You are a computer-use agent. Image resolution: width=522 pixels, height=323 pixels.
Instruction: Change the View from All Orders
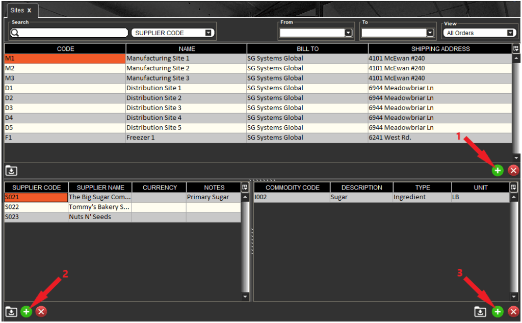point(511,32)
